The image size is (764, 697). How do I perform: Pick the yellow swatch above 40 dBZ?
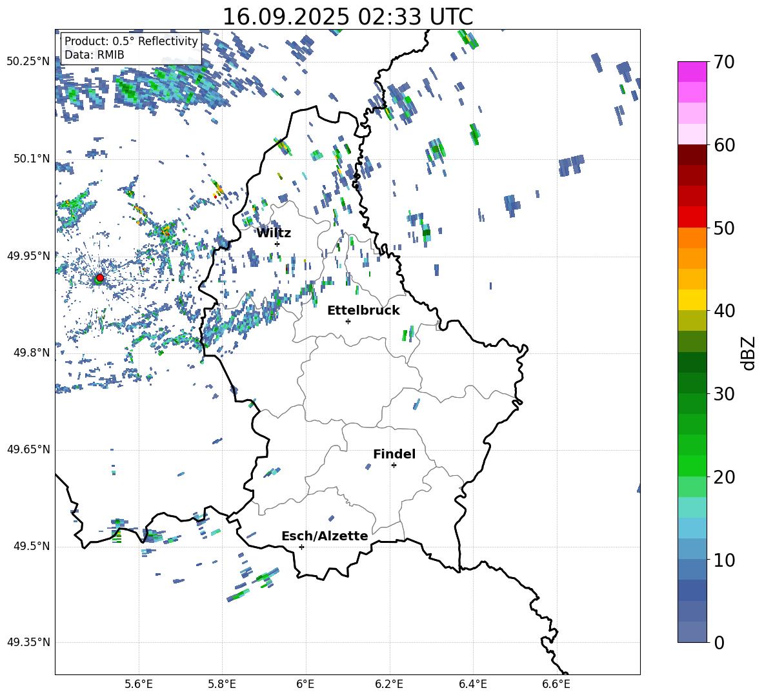[692, 300]
